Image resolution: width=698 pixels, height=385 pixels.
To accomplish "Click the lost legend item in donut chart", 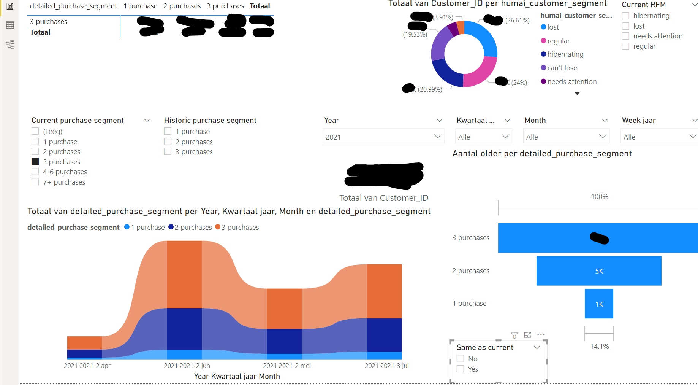I will coord(549,27).
